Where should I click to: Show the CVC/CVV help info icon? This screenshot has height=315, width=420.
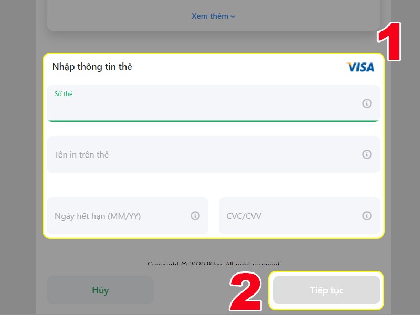tap(366, 216)
